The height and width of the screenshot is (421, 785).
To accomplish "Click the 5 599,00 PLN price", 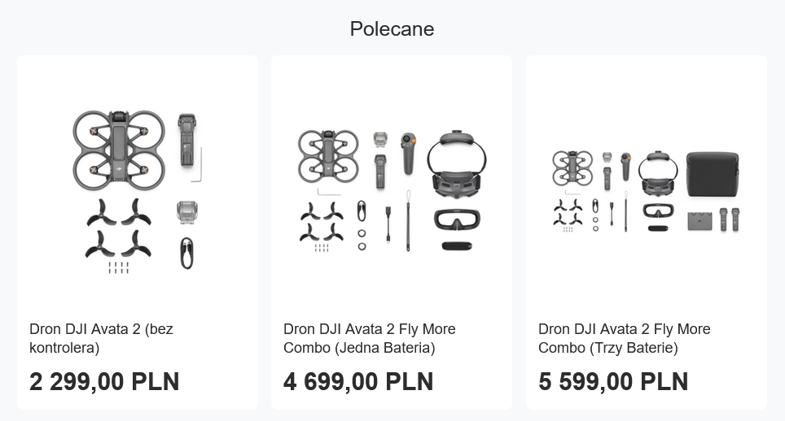I will click(x=613, y=381).
